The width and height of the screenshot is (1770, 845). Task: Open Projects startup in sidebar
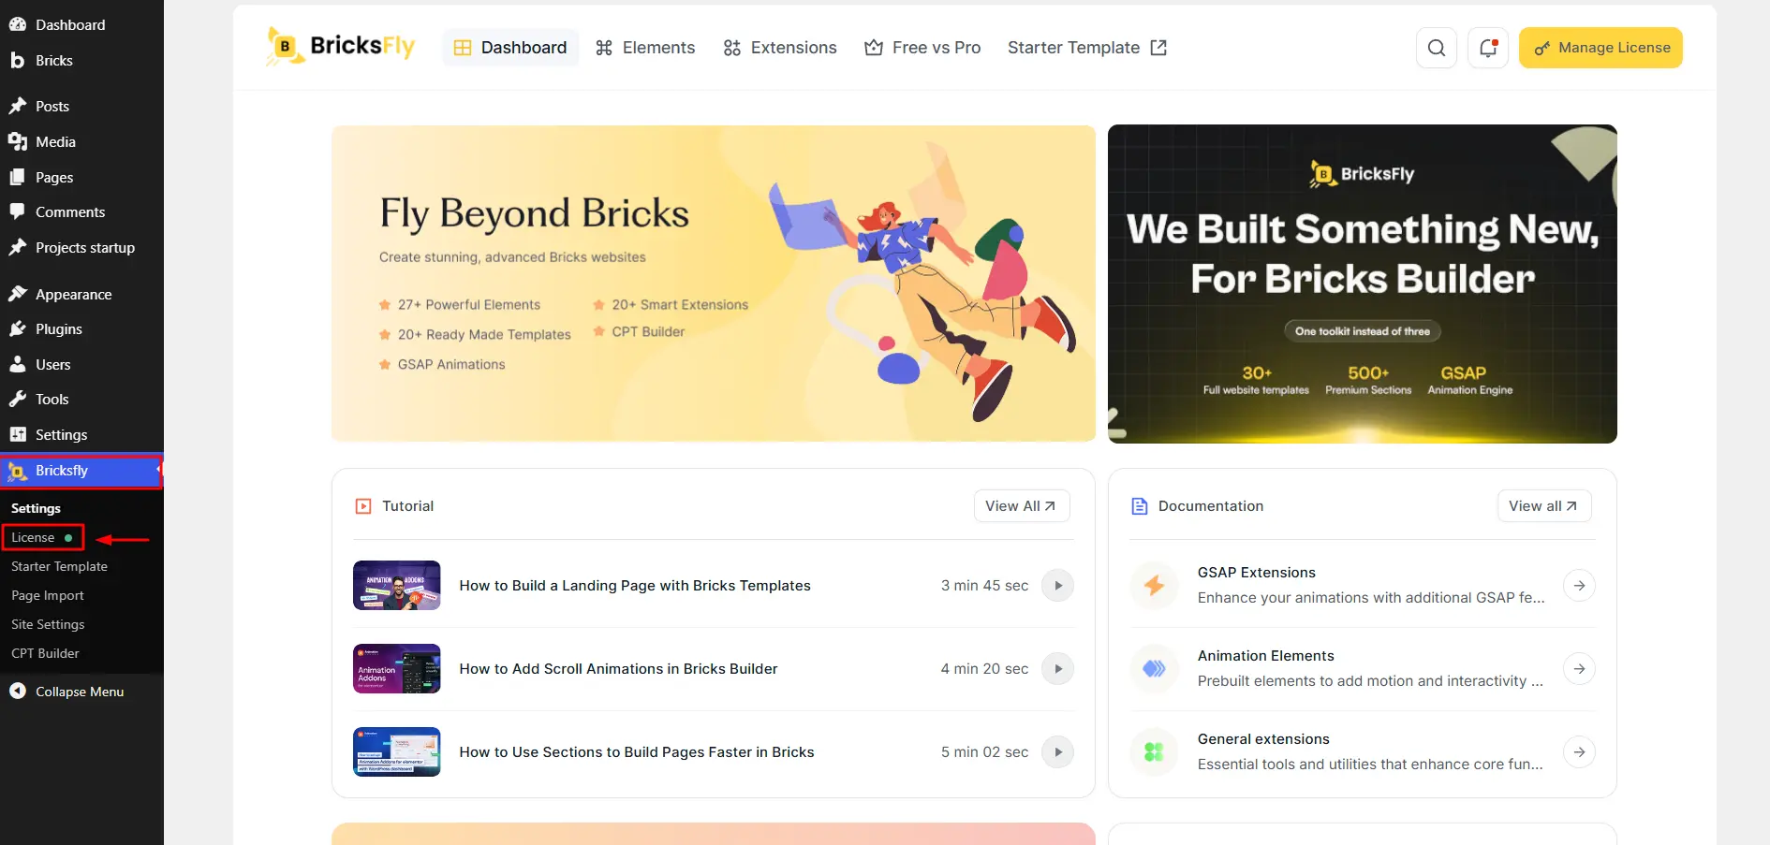[81, 248]
